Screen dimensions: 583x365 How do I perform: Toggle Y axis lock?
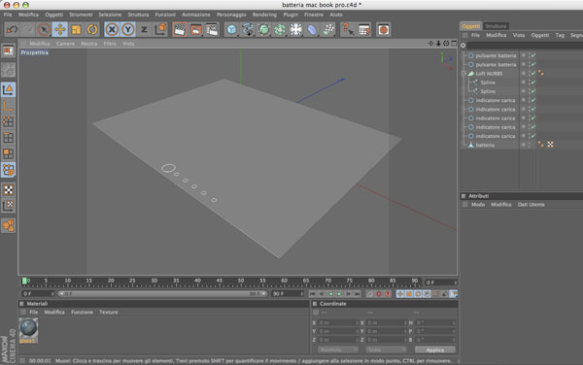128,29
